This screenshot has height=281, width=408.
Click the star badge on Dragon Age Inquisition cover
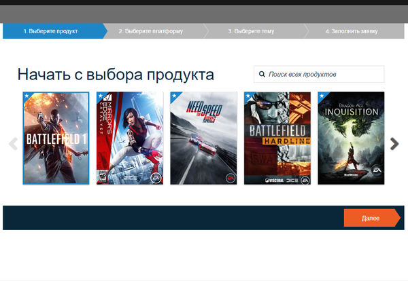322,96
